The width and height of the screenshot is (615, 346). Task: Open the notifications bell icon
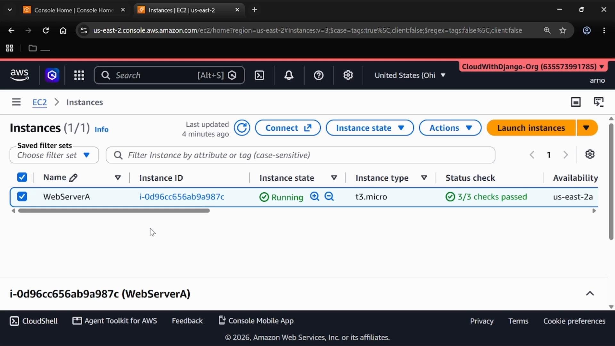pos(289,75)
